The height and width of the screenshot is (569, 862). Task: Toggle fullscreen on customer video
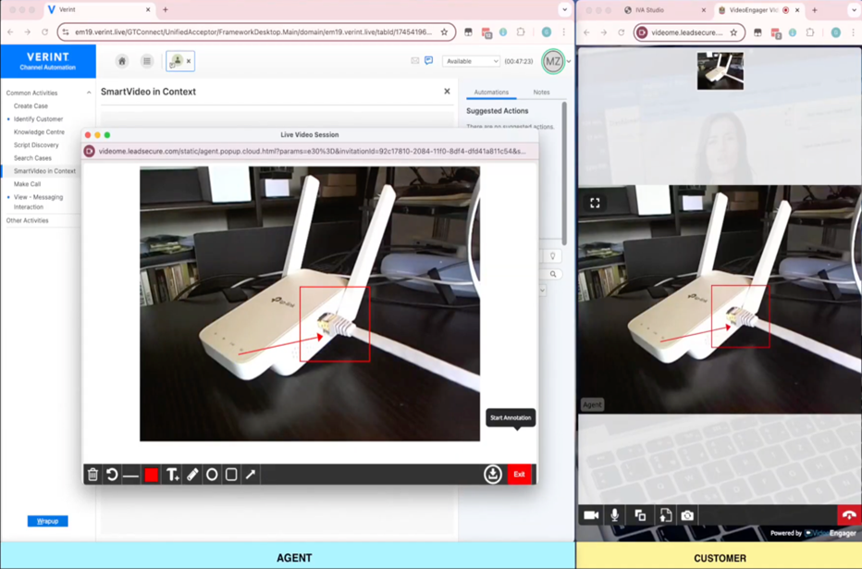tap(595, 204)
